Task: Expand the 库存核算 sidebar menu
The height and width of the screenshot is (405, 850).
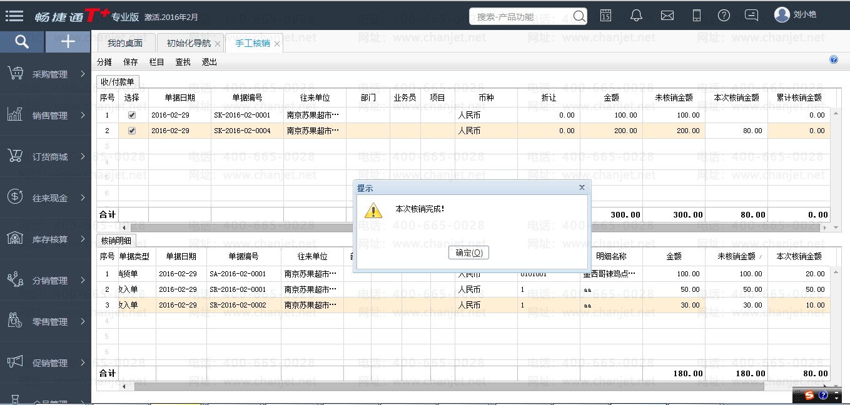Action: click(x=46, y=239)
